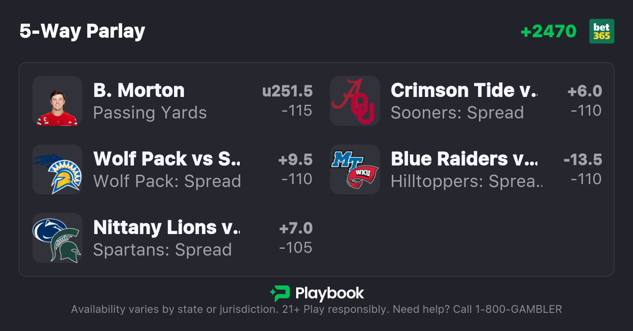
Task: Expand the Blue Raiders matchup label
Action: pos(463,159)
